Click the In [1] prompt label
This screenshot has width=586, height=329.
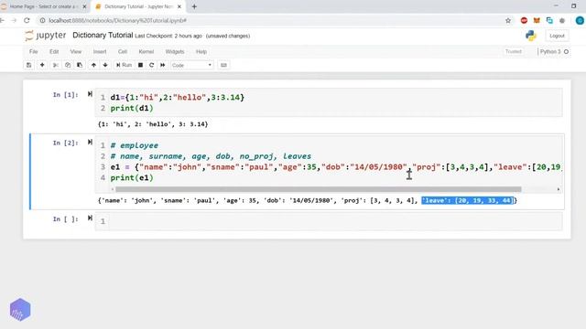pyautogui.click(x=66, y=95)
